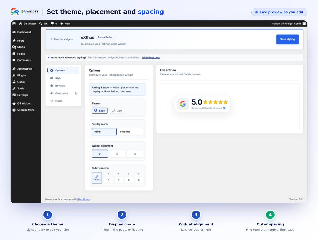This screenshot has width=318, height=240.
Task: Open the Style tab
Action: point(63,78)
